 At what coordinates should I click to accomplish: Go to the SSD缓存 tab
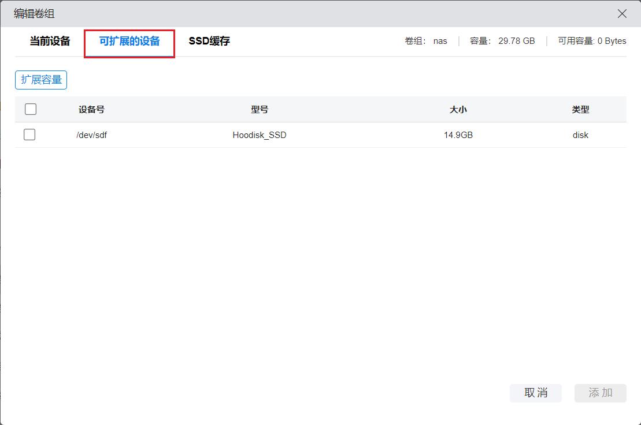pos(209,41)
